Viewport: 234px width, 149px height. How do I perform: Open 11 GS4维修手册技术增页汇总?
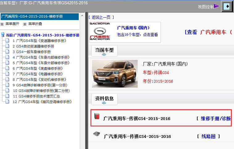click(36, 96)
